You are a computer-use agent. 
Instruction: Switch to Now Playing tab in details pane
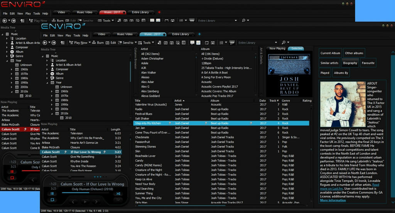tap(277, 49)
